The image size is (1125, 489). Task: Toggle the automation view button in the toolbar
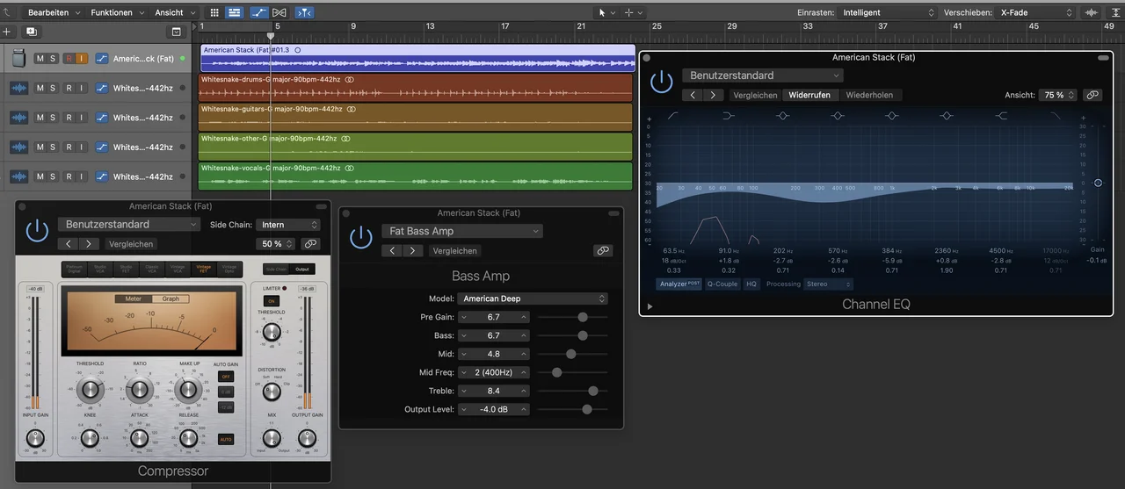coord(259,13)
